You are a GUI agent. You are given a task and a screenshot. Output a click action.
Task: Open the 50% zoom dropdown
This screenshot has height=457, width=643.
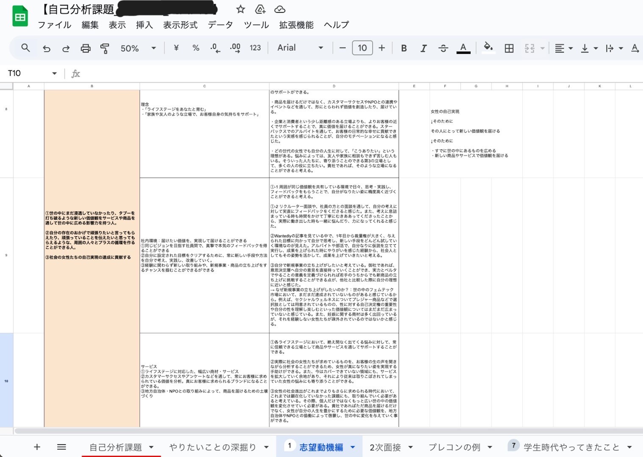tap(138, 48)
